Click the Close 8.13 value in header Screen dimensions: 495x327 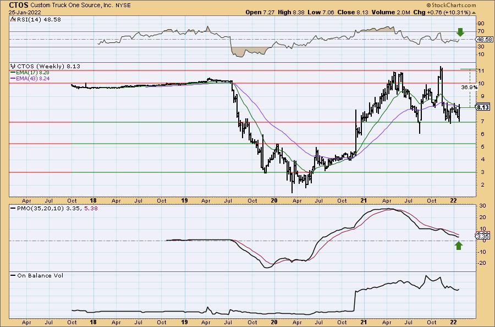pyautogui.click(x=353, y=12)
